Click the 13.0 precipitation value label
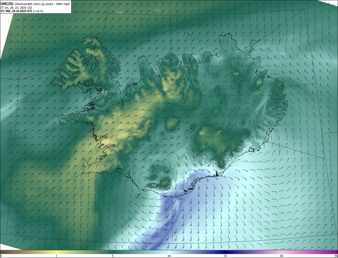This screenshot has width=338, height=258. pos(166,227)
